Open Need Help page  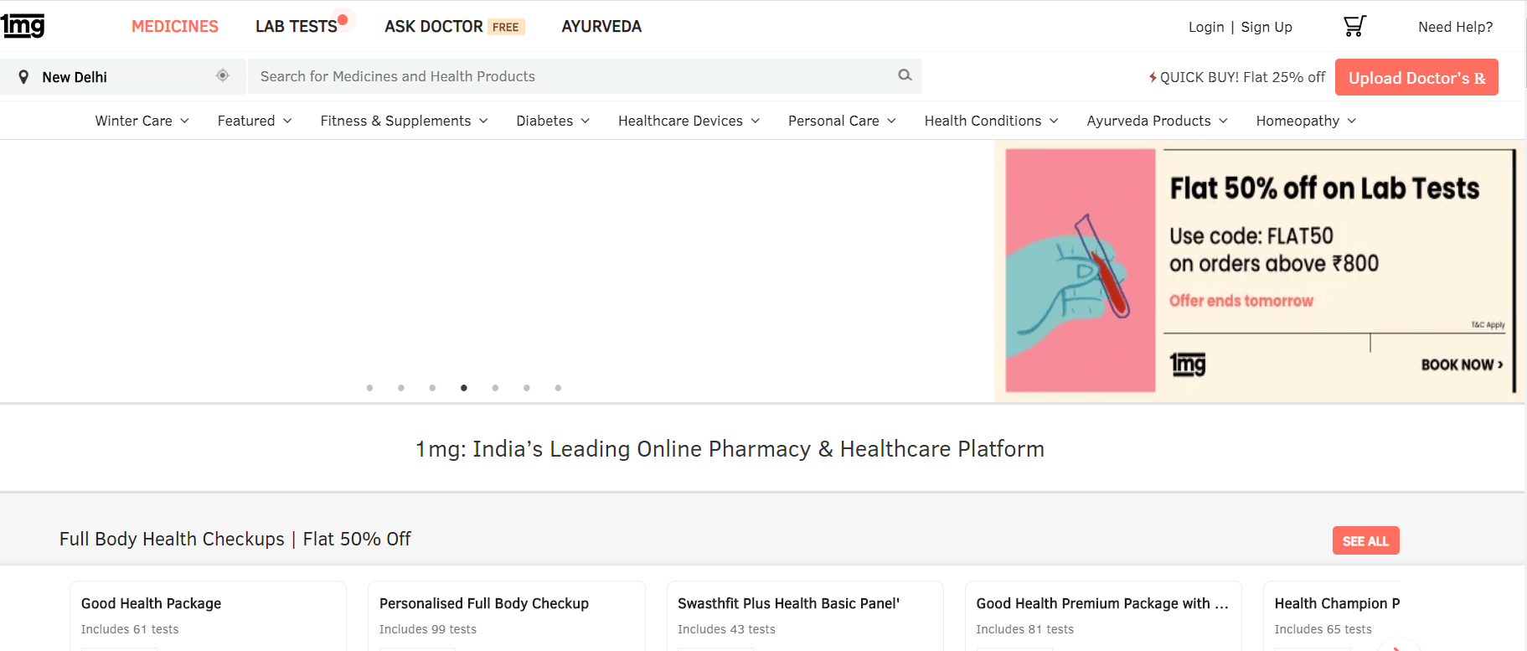[1455, 27]
